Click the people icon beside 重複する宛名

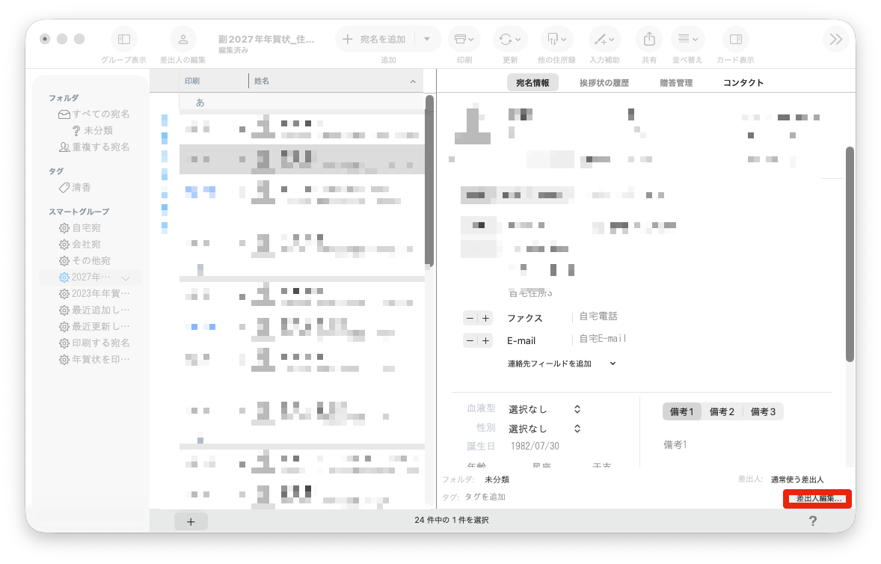click(64, 147)
